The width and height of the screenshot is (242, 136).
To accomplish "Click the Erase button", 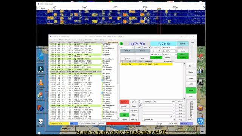I will click(134, 107).
